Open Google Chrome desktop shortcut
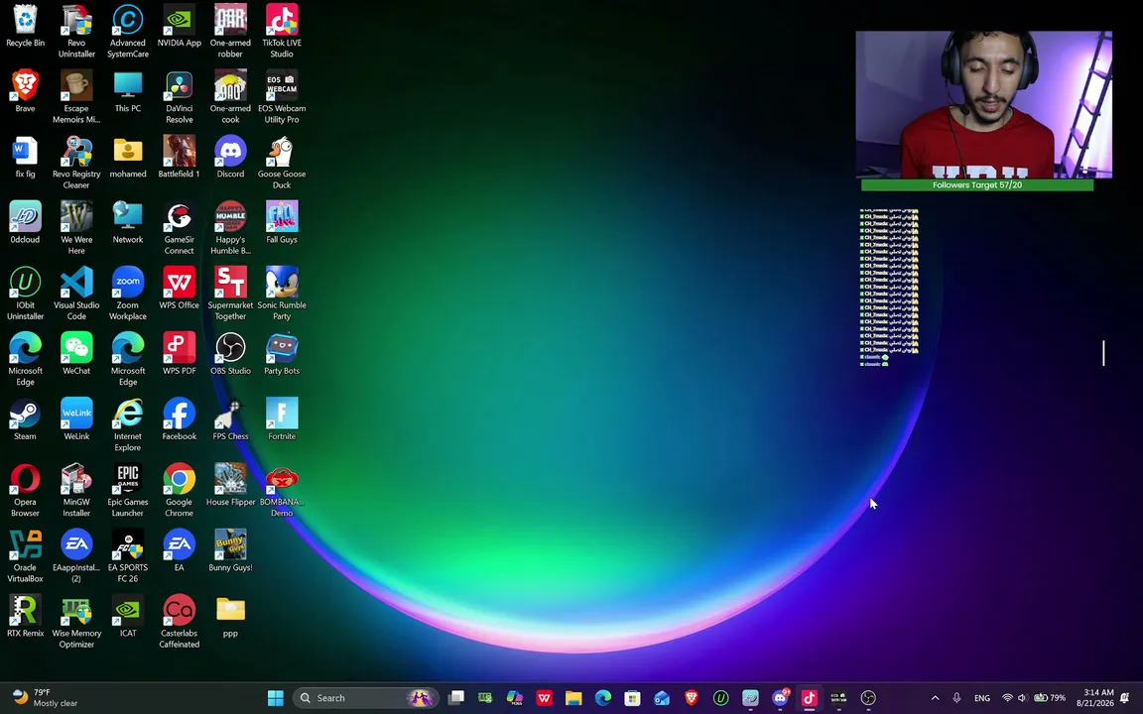Viewport: 1143px width, 714px height. [180, 491]
